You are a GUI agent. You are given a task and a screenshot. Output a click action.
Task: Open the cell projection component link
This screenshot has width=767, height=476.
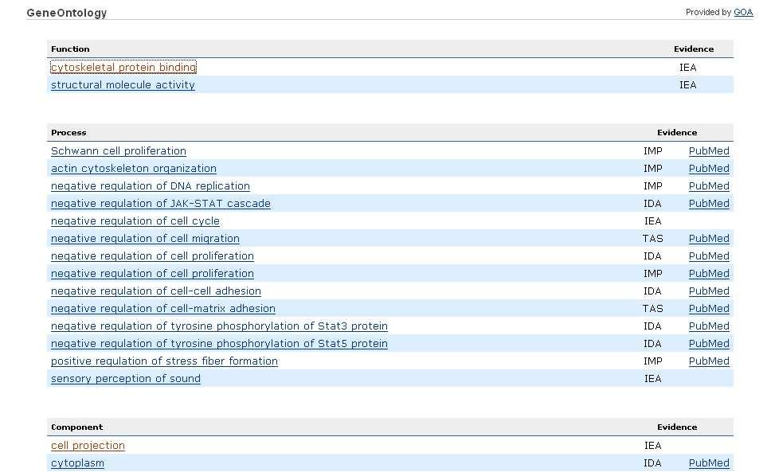pyautogui.click(x=88, y=446)
